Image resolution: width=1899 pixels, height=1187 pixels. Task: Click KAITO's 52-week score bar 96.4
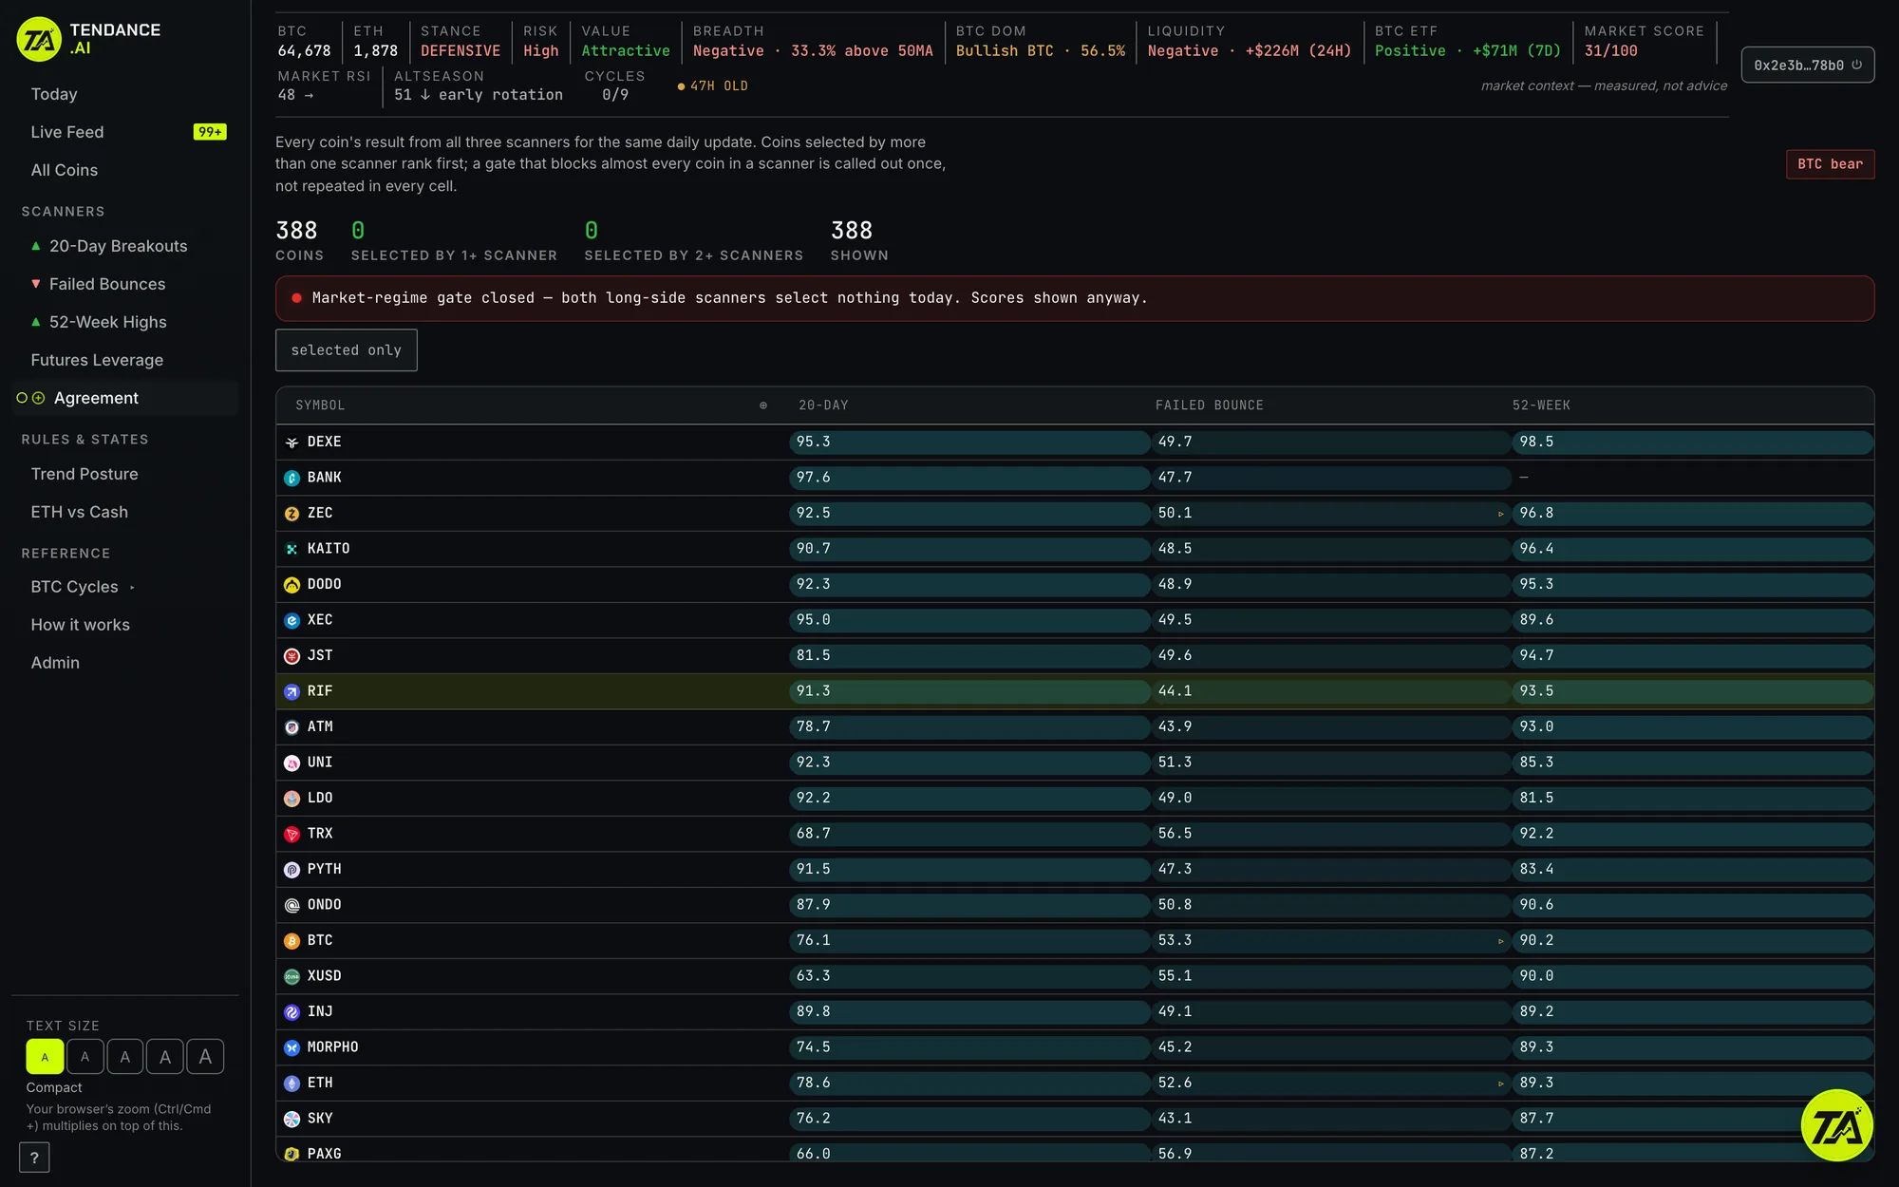pos(1693,549)
